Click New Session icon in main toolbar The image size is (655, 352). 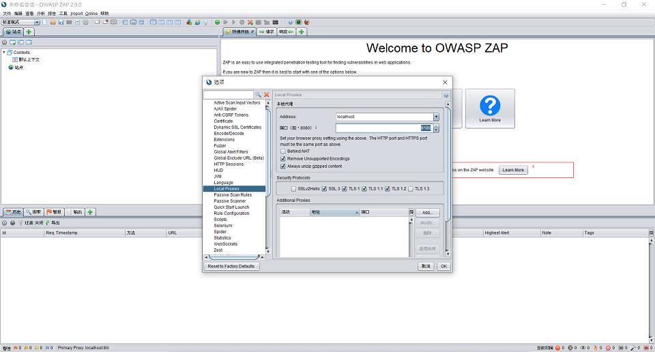click(45, 22)
